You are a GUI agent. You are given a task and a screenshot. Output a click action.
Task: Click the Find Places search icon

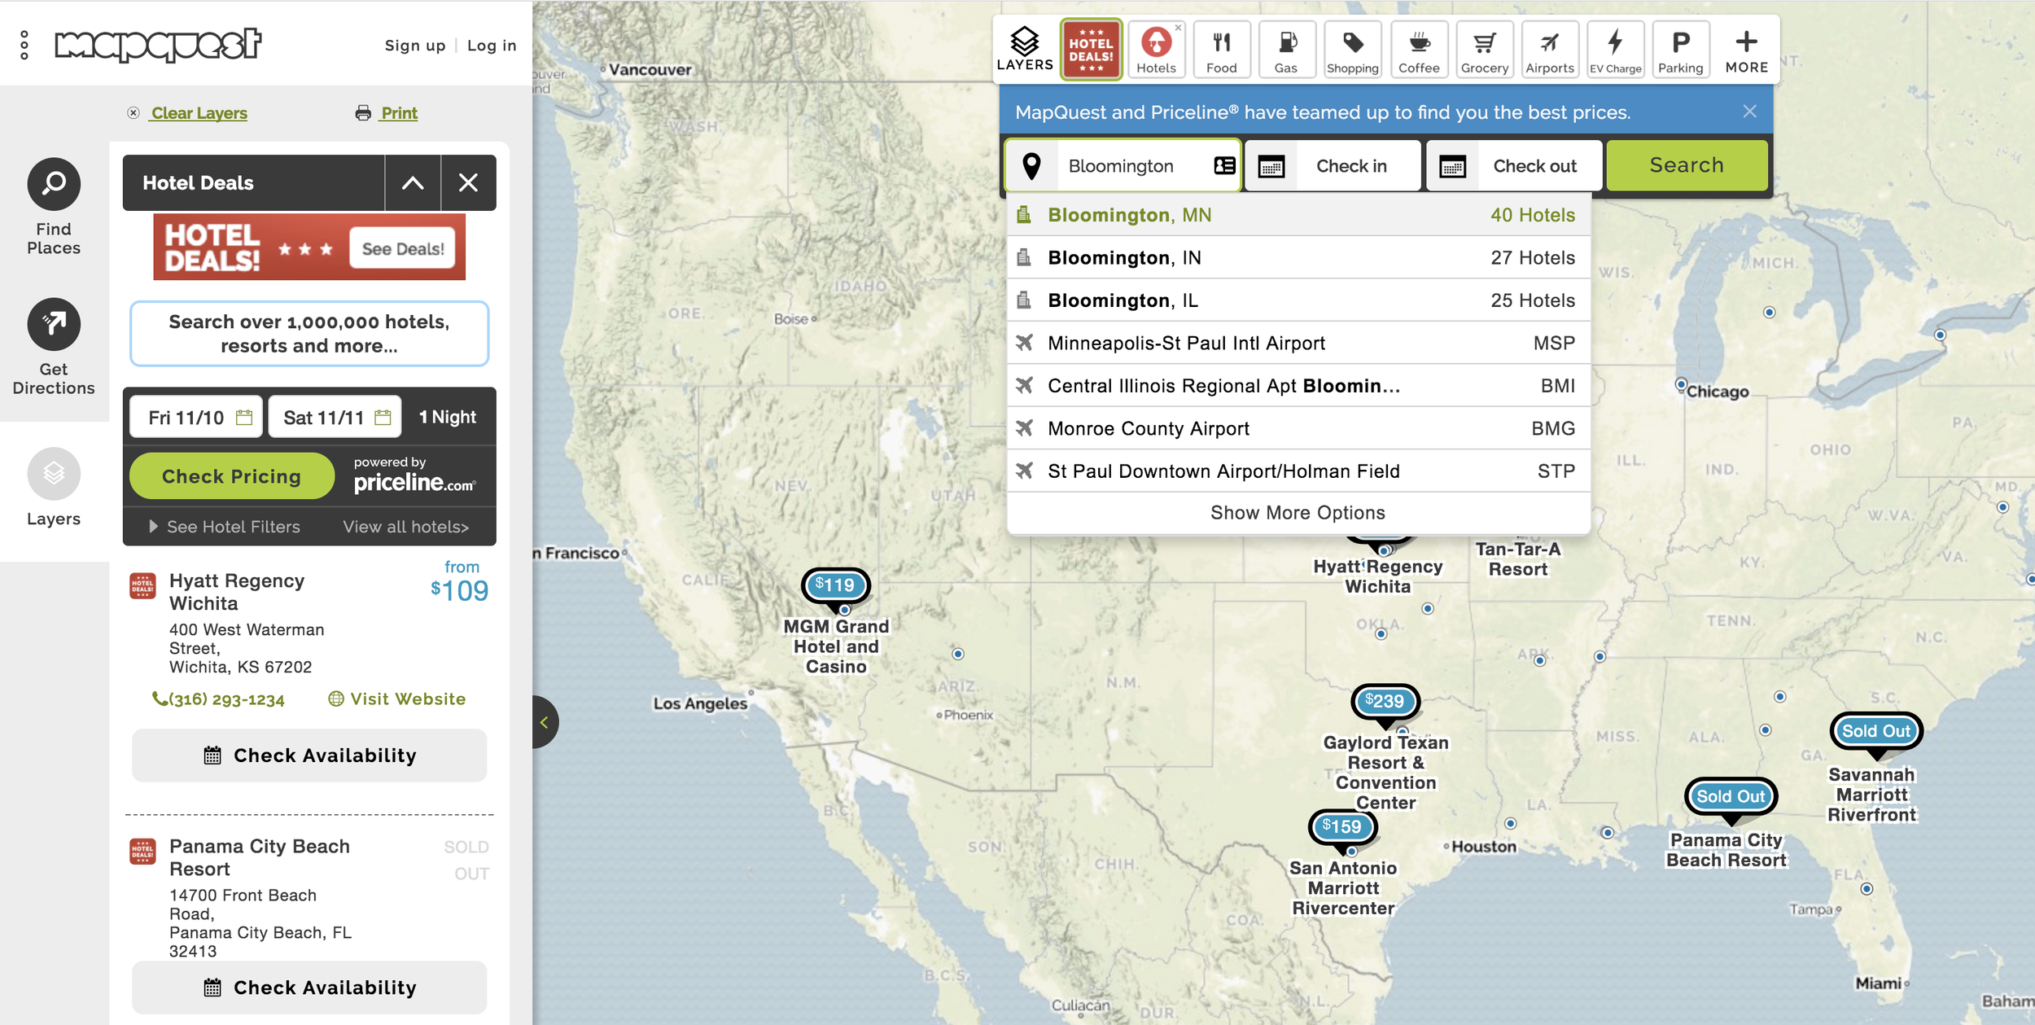tap(54, 184)
